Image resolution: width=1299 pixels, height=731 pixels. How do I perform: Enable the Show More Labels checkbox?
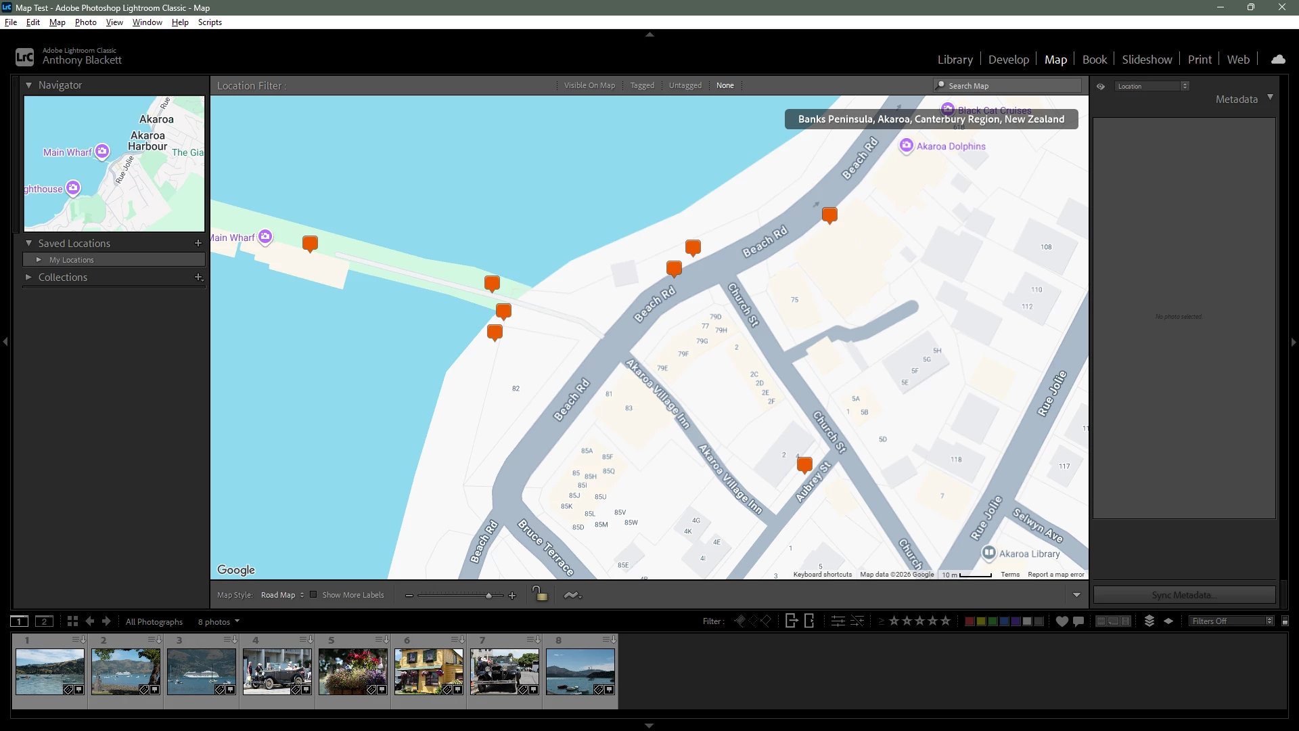click(313, 595)
